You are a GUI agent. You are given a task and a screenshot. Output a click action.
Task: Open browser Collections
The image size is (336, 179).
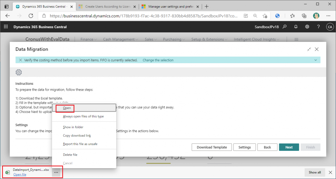pyautogui.click(x=304, y=16)
